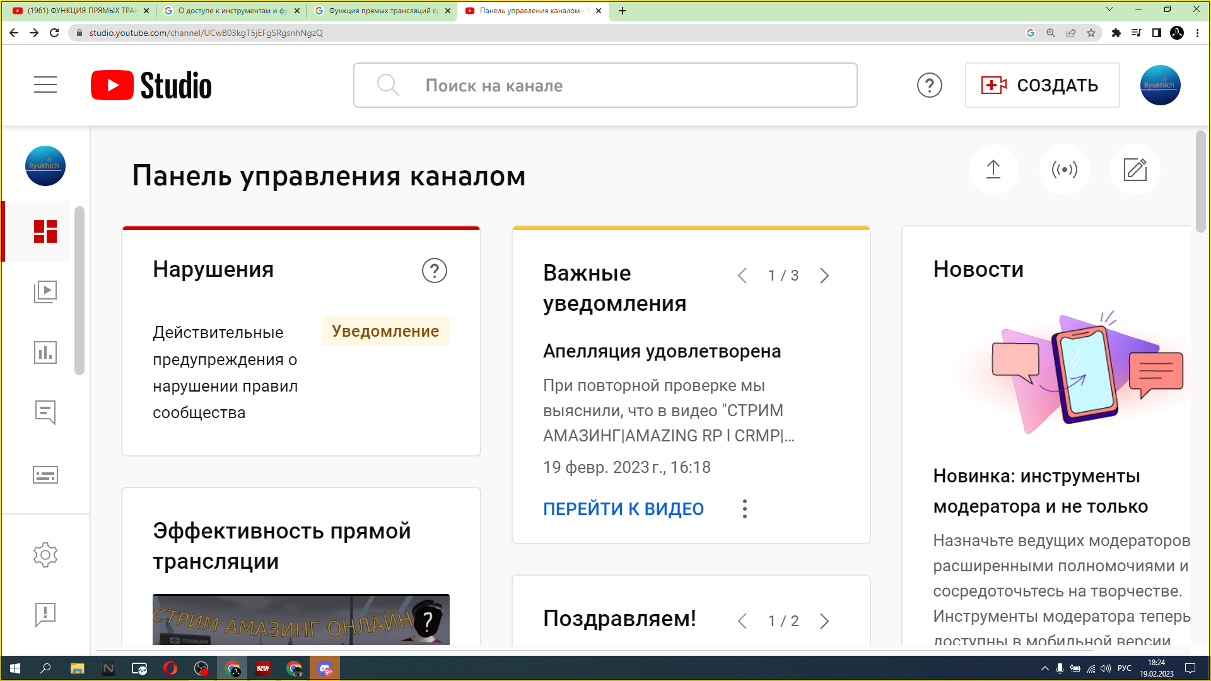Go to previous Поздравляем card page

point(742,621)
